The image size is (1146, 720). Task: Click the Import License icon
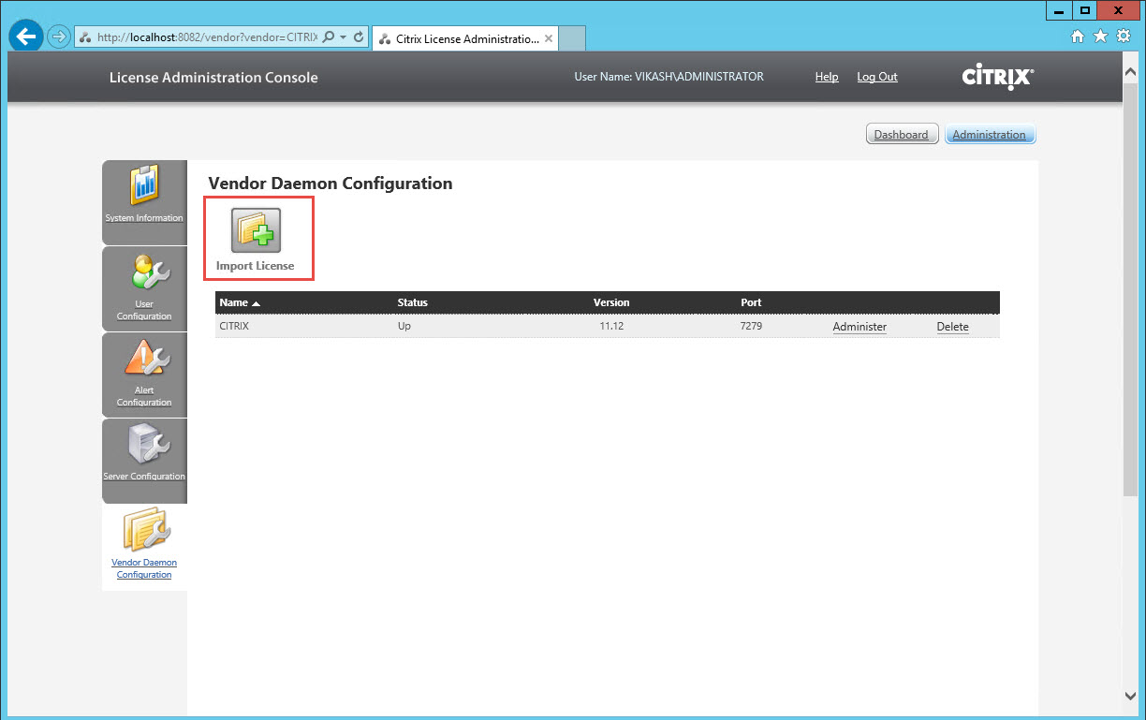[256, 230]
